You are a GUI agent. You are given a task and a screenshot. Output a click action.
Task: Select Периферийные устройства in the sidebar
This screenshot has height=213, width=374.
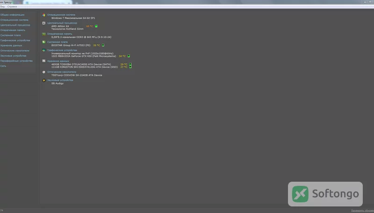(16, 61)
